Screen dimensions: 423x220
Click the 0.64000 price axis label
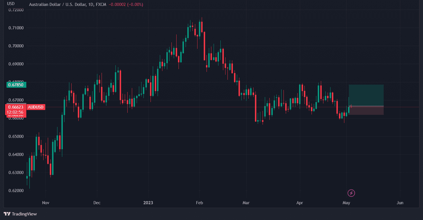coord(16,155)
